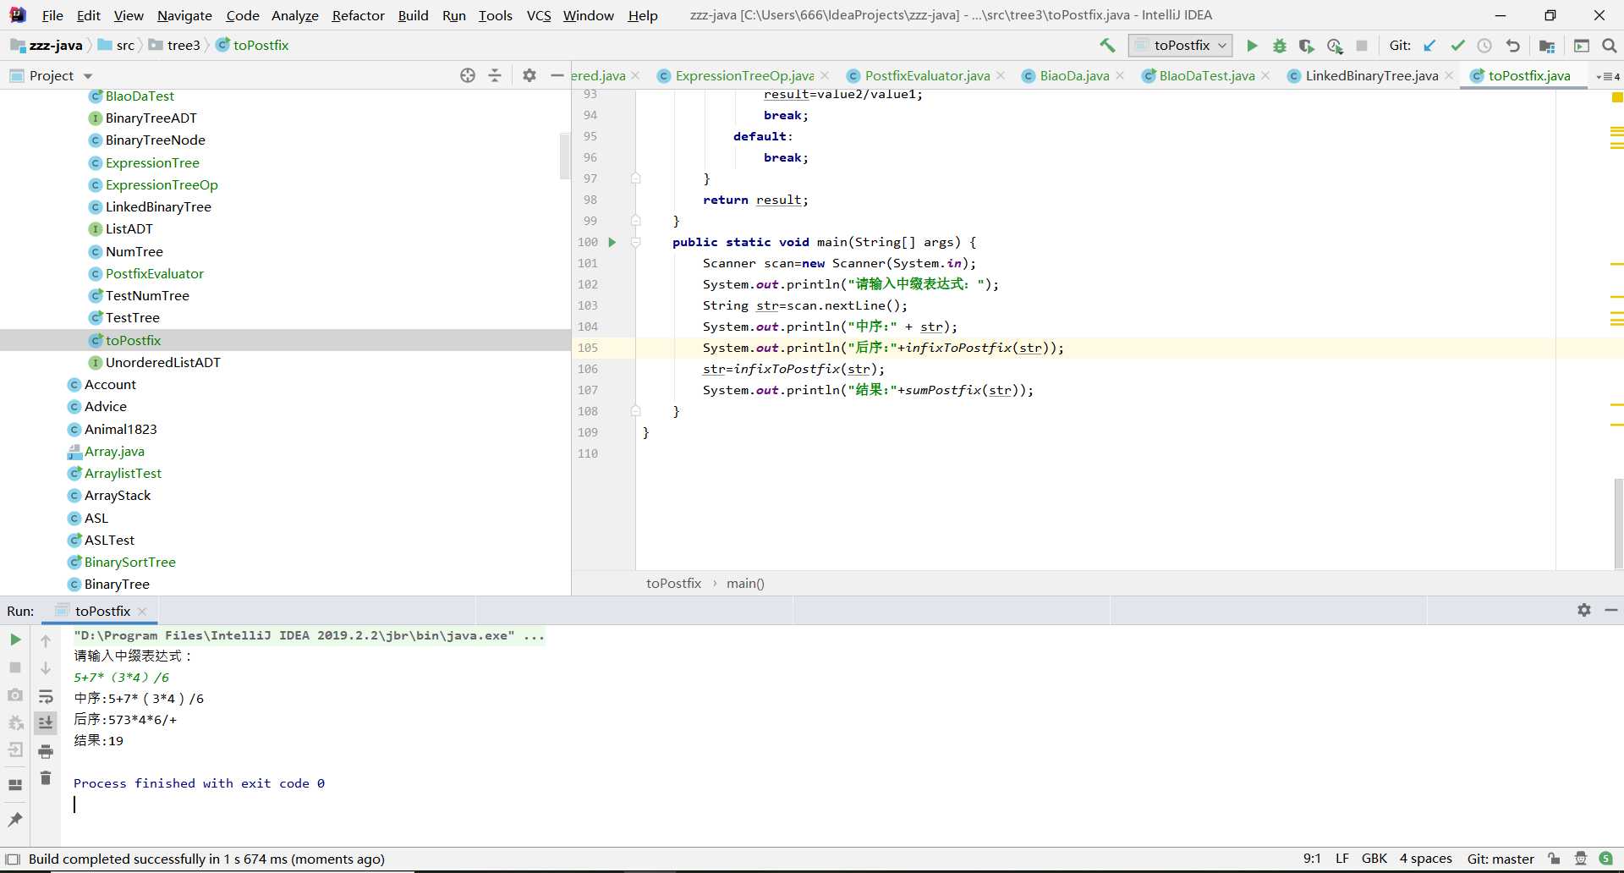Click the camera dump threads icon
The width and height of the screenshot is (1624, 873).
15,695
